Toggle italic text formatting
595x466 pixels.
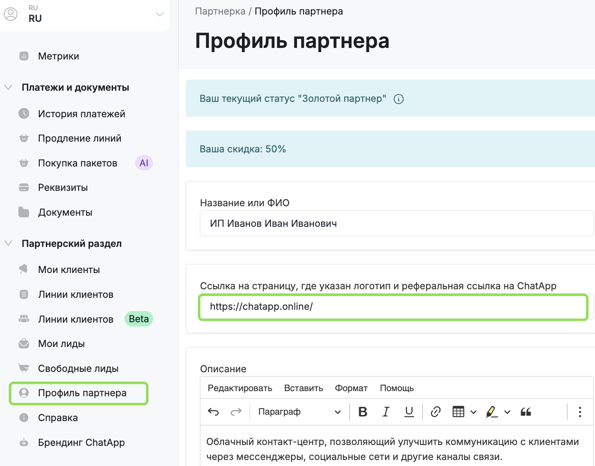pos(386,412)
